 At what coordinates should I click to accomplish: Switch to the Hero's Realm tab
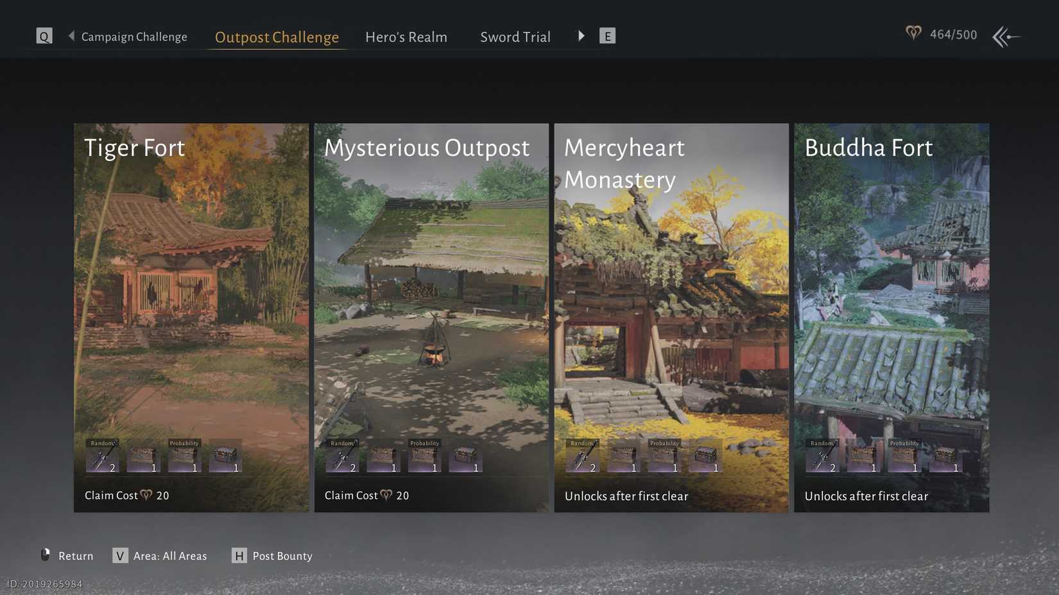click(x=406, y=37)
